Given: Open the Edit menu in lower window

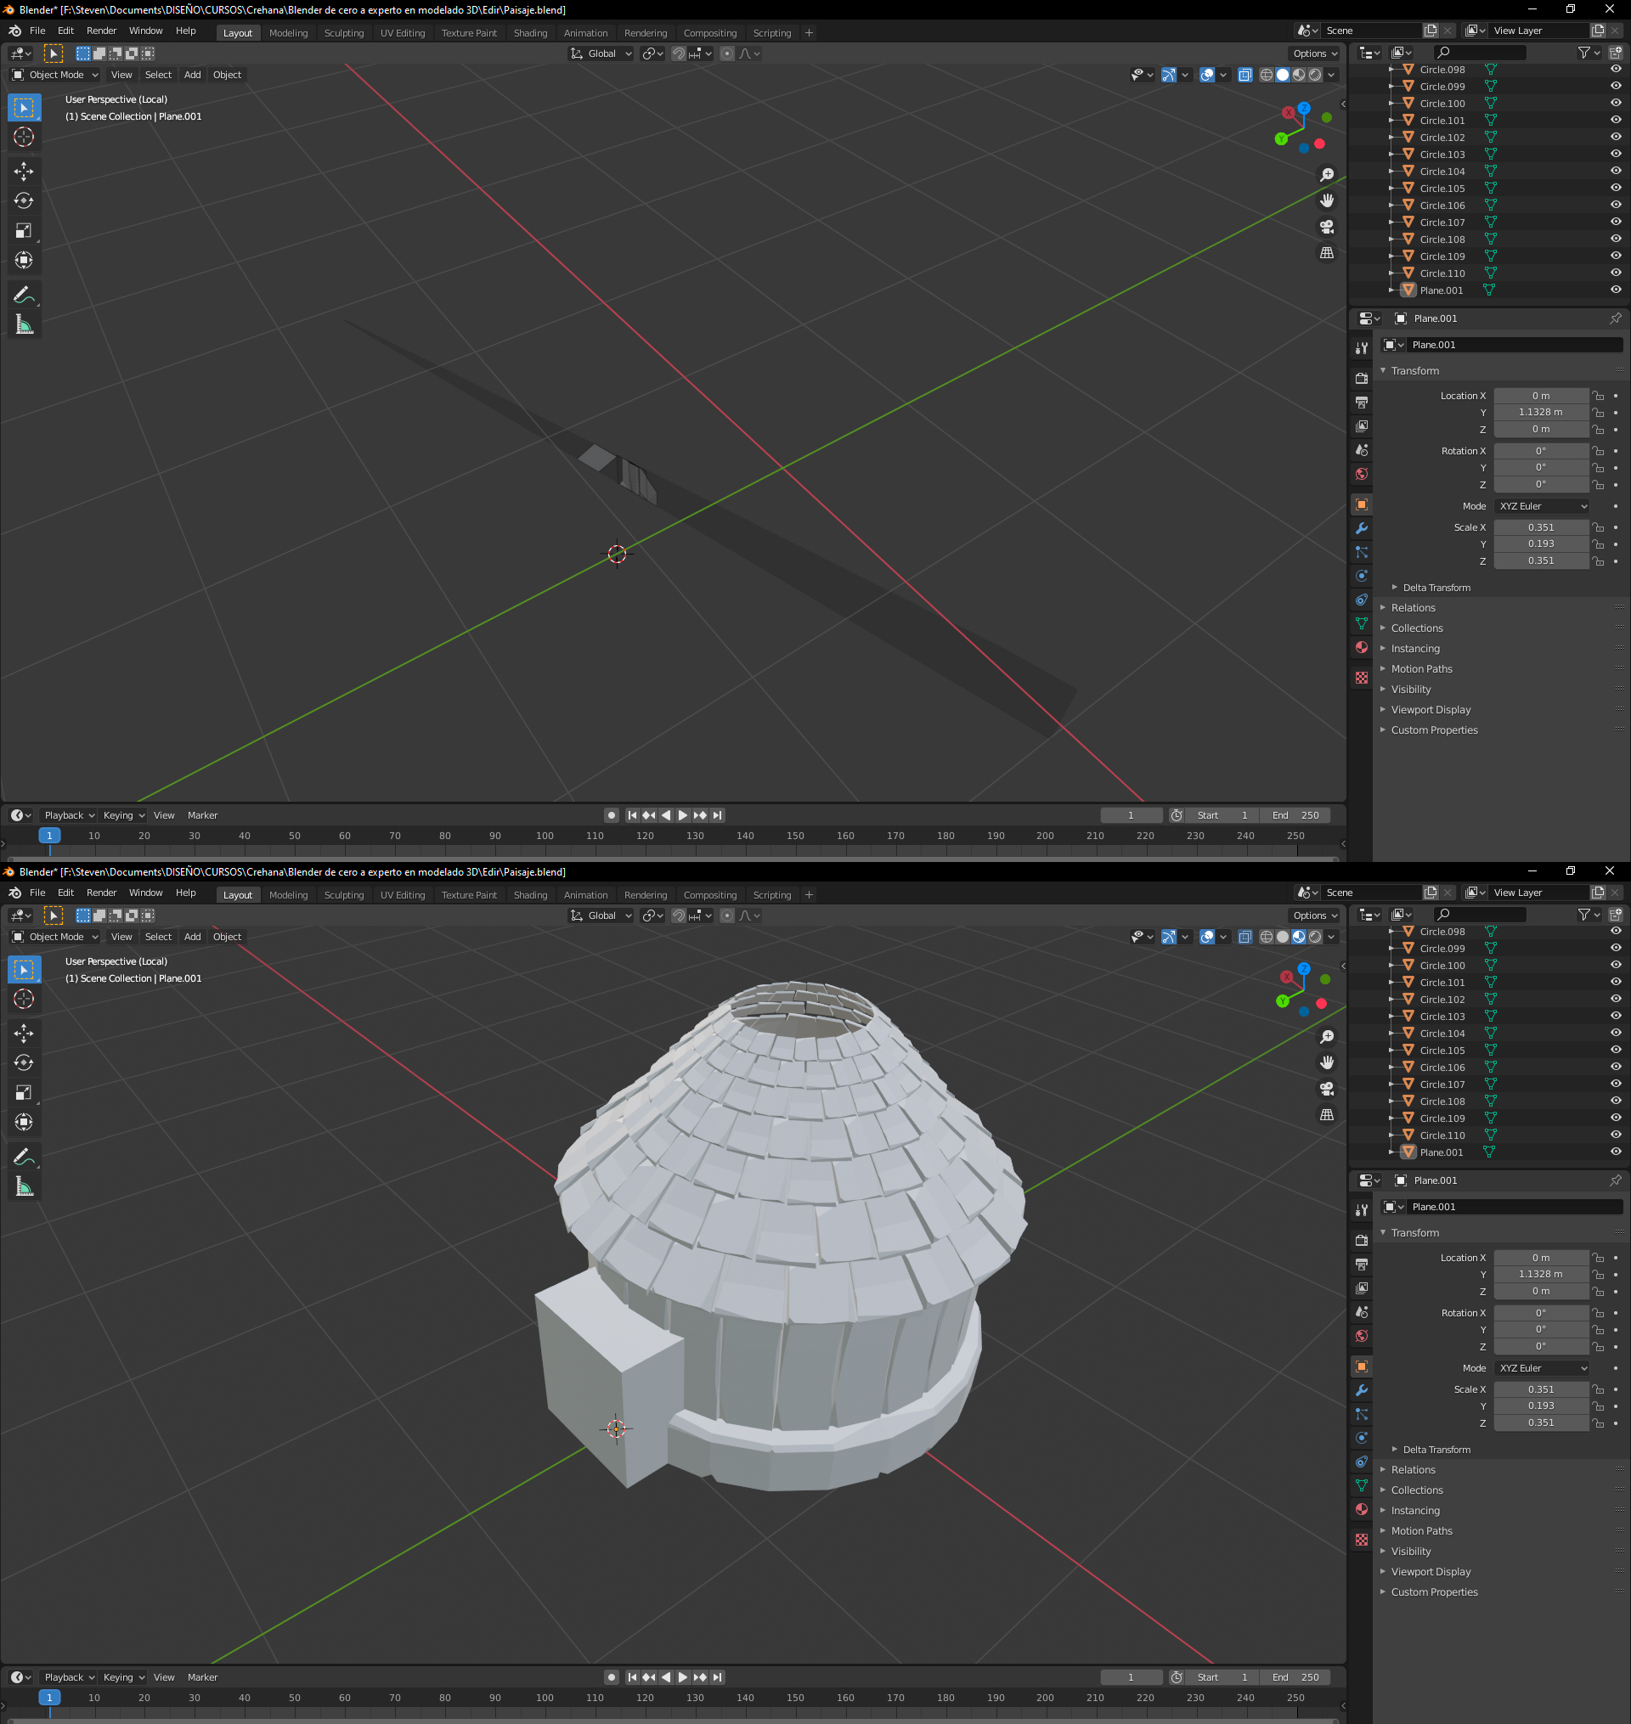Looking at the screenshot, I should click(x=65, y=893).
